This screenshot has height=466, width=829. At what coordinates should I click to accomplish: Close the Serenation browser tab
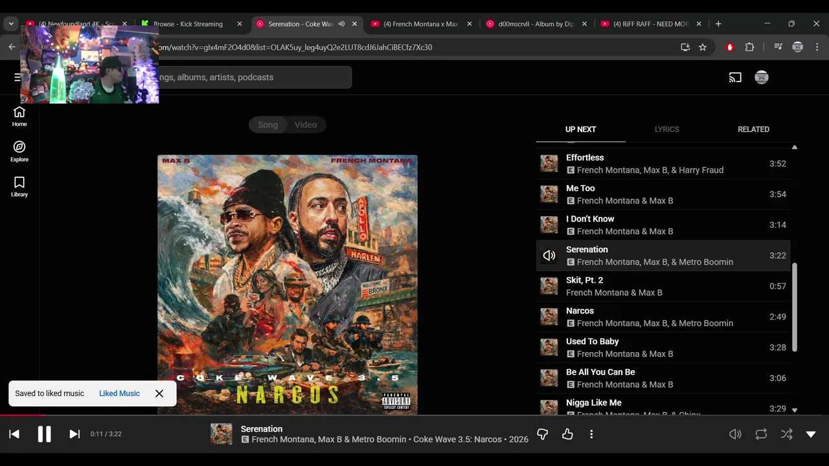(x=354, y=24)
